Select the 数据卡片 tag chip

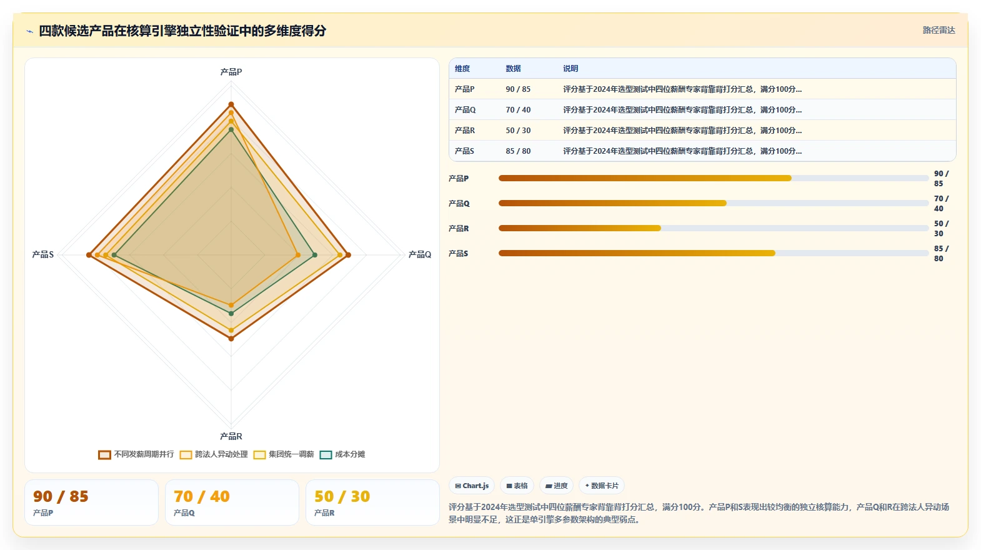point(602,486)
